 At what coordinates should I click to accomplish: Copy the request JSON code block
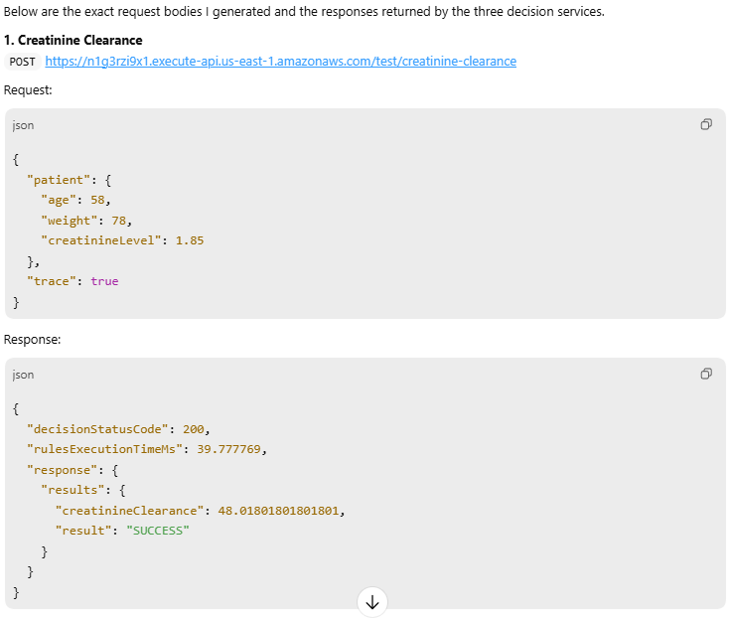pos(706,124)
